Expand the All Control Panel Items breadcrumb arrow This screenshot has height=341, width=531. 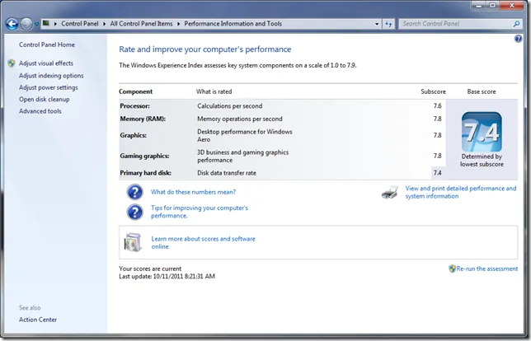click(177, 24)
